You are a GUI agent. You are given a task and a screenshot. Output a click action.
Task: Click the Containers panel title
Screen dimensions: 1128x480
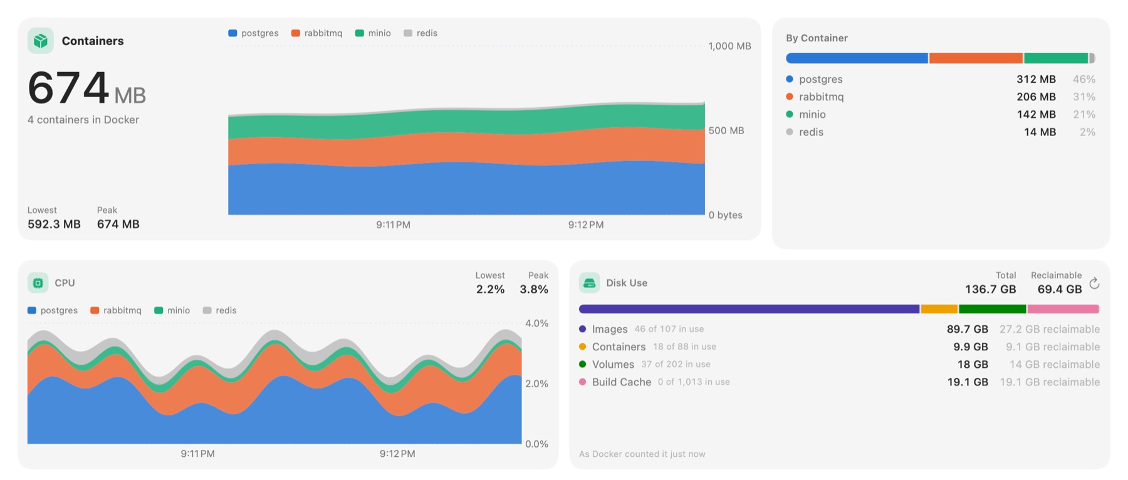(93, 41)
